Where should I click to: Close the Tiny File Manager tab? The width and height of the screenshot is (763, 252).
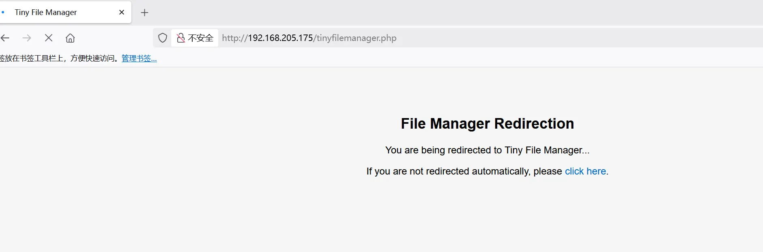click(x=122, y=13)
